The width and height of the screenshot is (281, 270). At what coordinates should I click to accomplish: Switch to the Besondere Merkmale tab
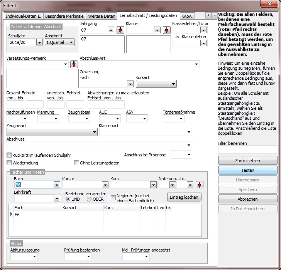pyautogui.click(x=64, y=16)
